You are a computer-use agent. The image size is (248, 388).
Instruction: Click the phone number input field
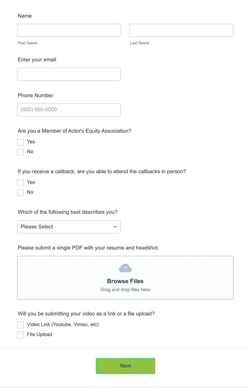click(69, 110)
